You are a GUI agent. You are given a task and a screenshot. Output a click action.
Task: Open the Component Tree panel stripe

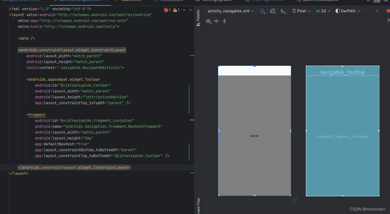coord(198,205)
